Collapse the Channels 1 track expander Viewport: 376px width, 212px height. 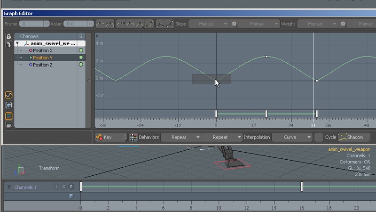click(x=9, y=187)
